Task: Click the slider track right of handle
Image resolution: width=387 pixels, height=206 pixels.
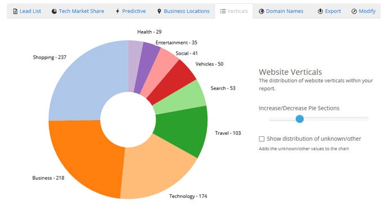Action: point(336,119)
